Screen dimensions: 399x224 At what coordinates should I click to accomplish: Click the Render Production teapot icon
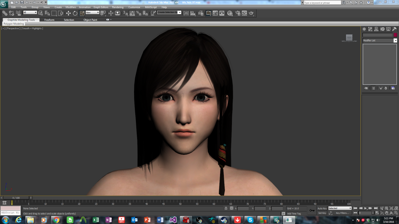coord(251,13)
